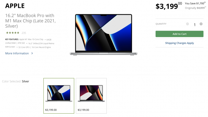Click the Key Features specification text
The image size is (208, 117).
pos(30,43)
